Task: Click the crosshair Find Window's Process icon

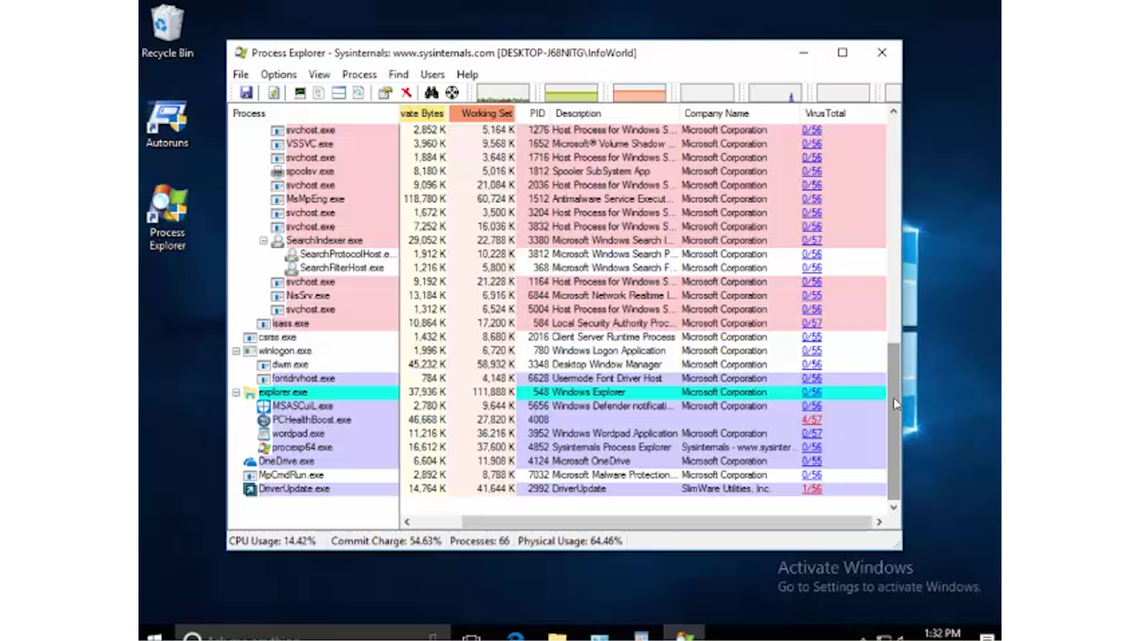Action: point(452,93)
